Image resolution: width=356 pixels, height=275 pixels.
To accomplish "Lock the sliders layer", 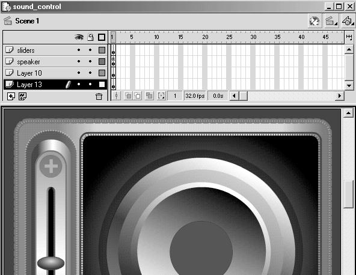I will [90, 50].
